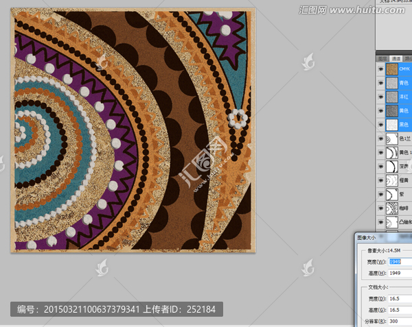
Task: Select the 色1兰 spot channel thumbnail
Action: pos(391,138)
